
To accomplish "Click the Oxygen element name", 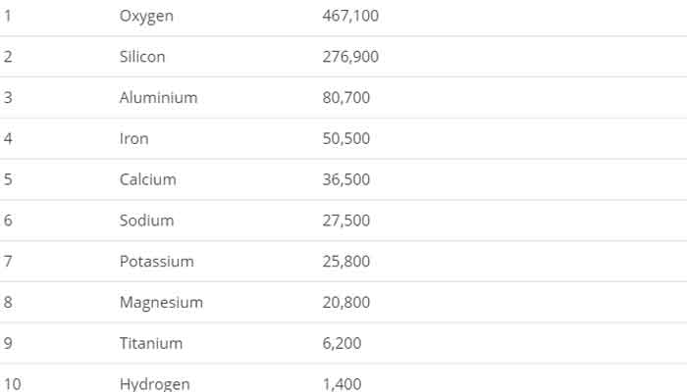I will (x=147, y=16).
